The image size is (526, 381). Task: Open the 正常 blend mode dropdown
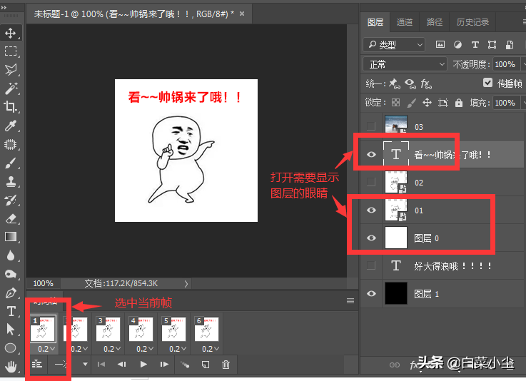(405, 64)
